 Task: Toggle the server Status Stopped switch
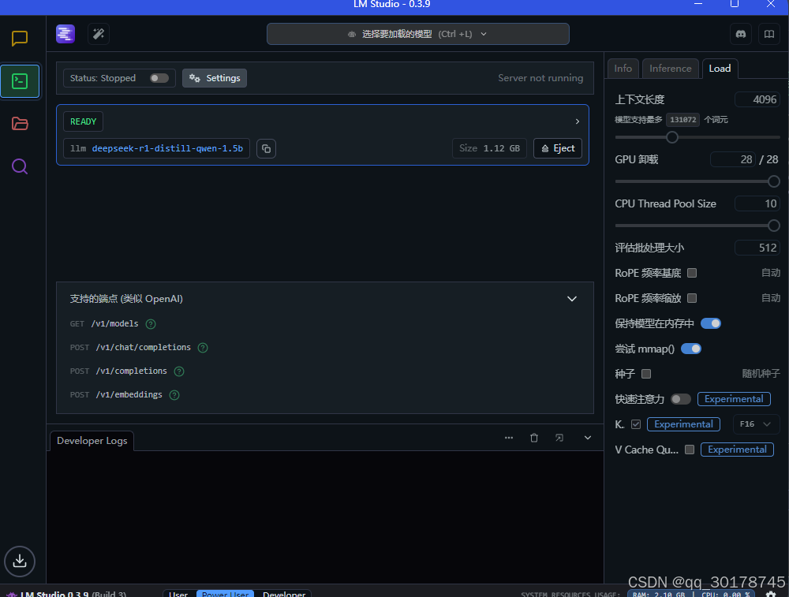pyautogui.click(x=159, y=78)
